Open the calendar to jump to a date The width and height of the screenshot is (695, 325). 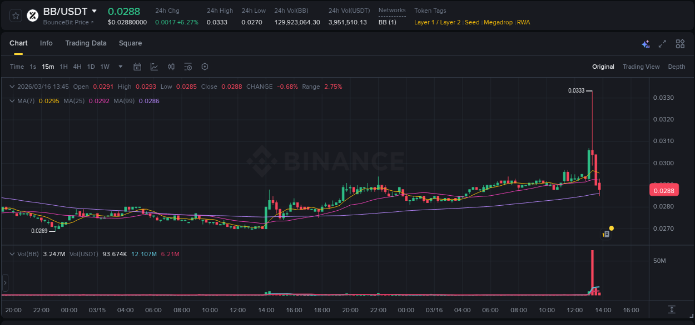137,66
